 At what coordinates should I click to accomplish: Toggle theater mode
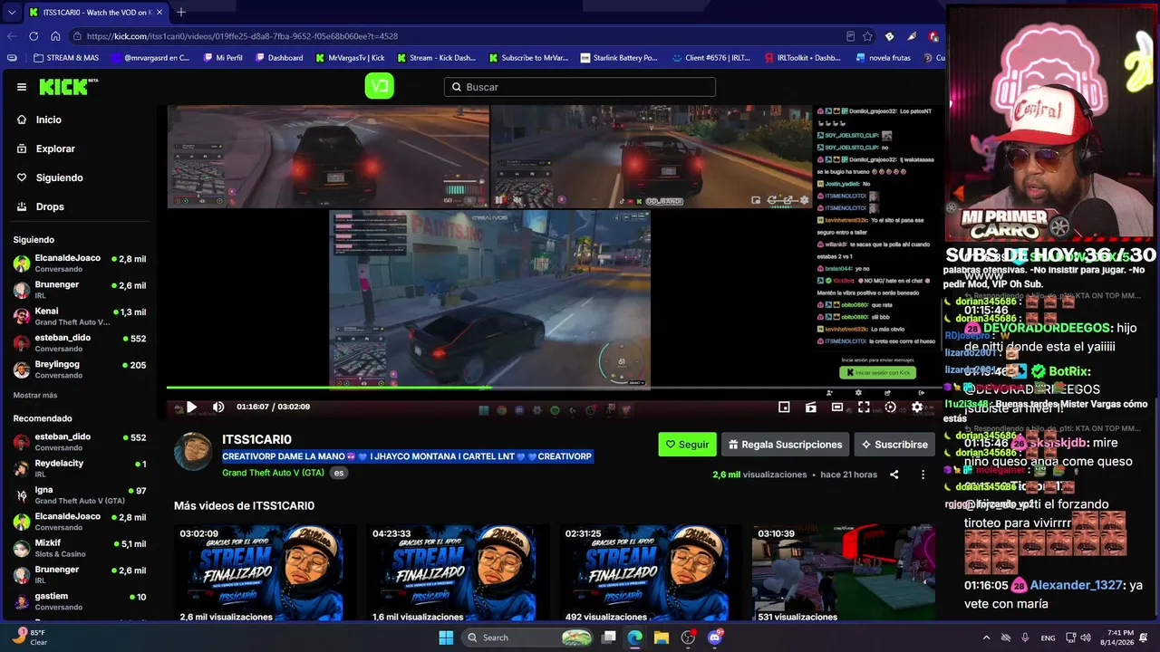[x=837, y=407]
